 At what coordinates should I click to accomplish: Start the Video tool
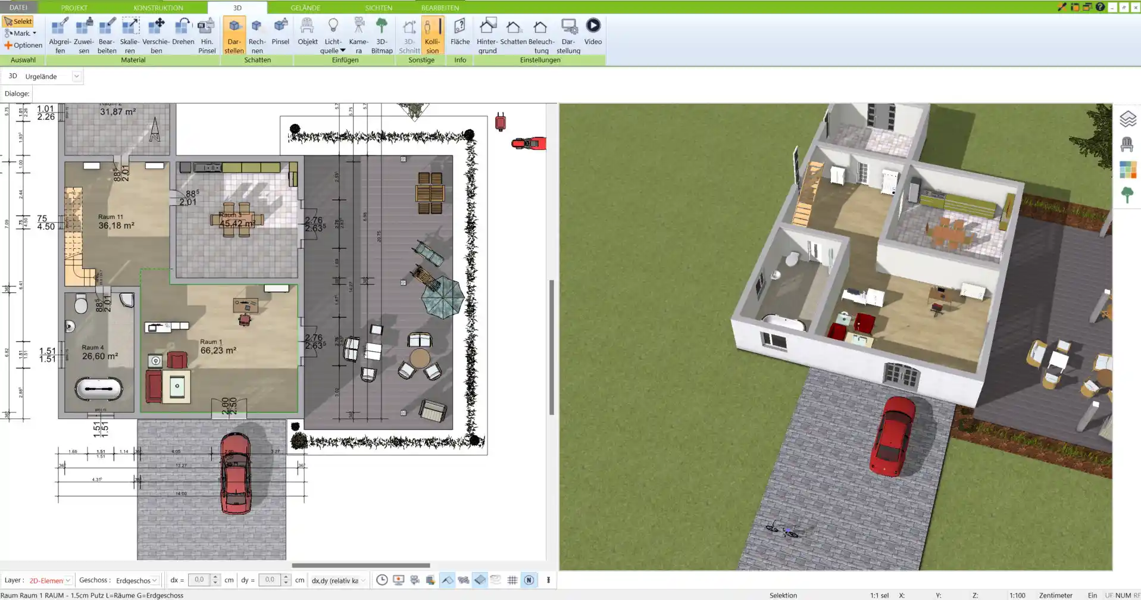[593, 31]
